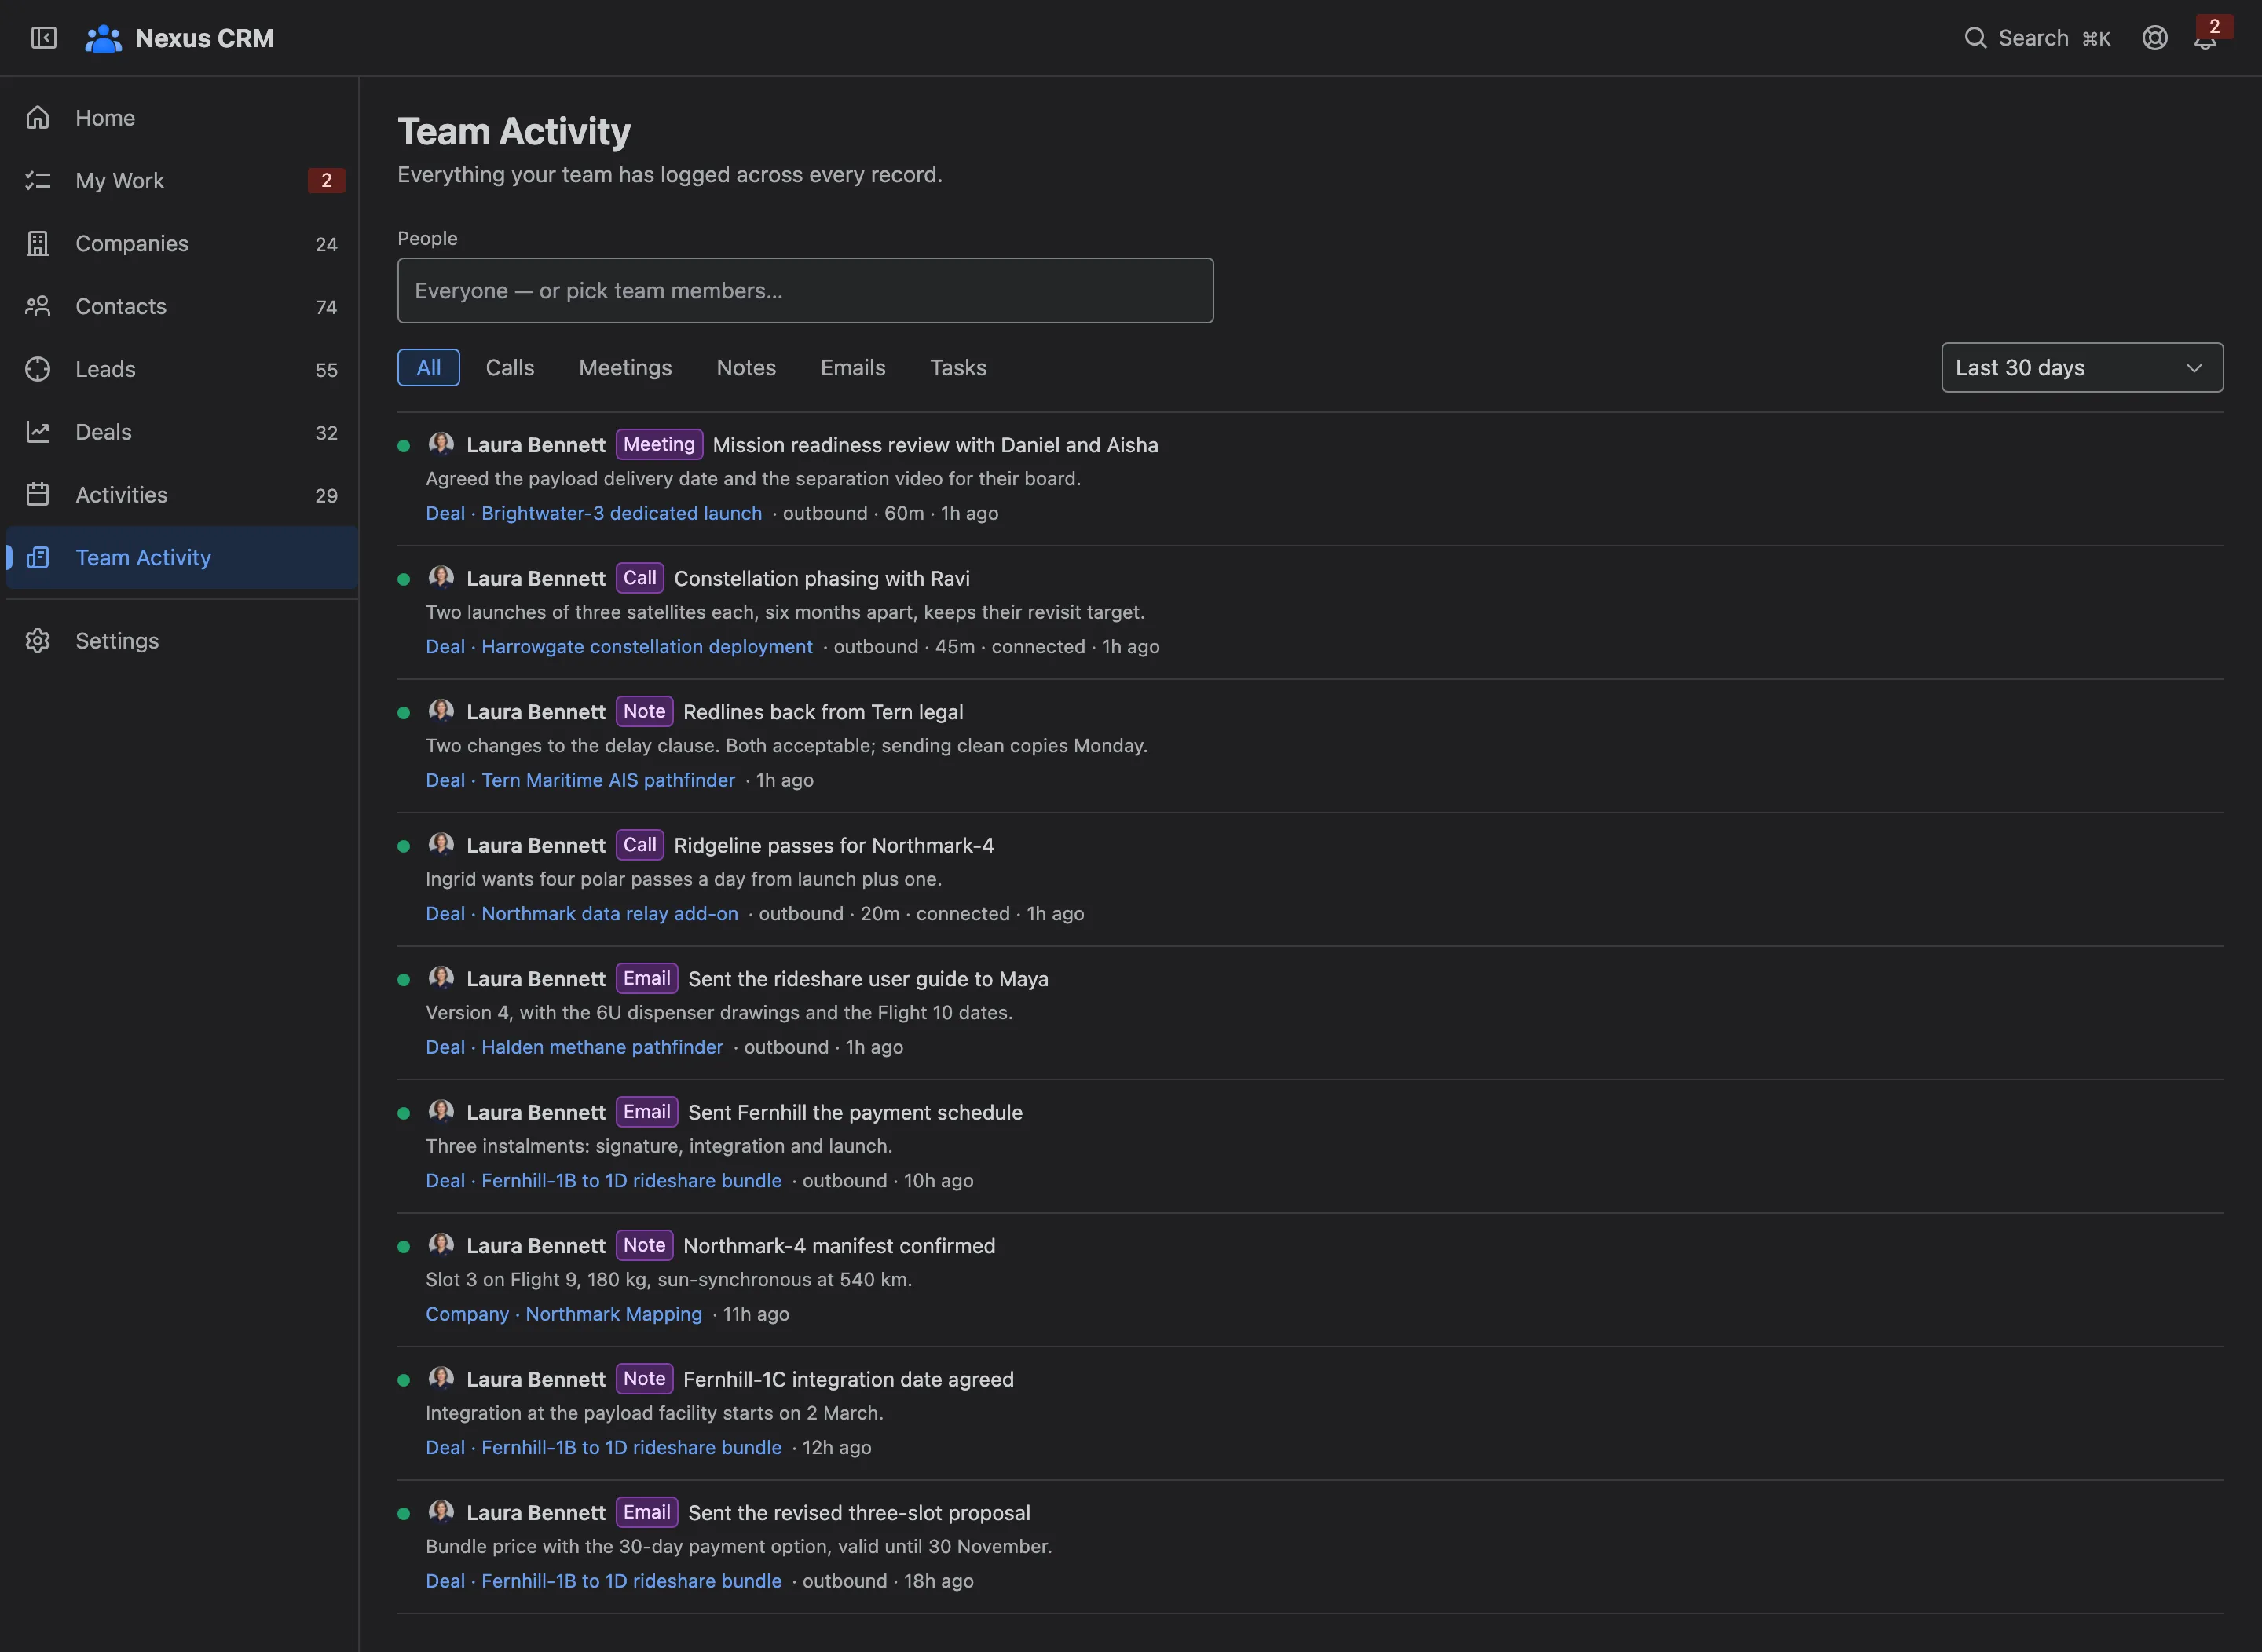Open My Work checklist icon
2262x1652 pixels.
[38, 181]
